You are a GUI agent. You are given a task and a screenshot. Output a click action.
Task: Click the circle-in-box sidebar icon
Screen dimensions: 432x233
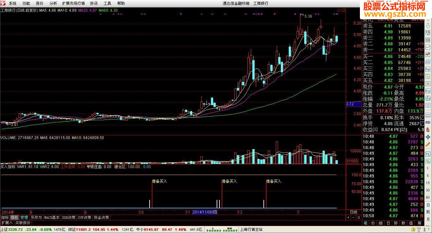(x=428, y=105)
